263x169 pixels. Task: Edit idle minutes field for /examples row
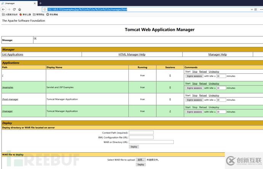coord(221,88)
